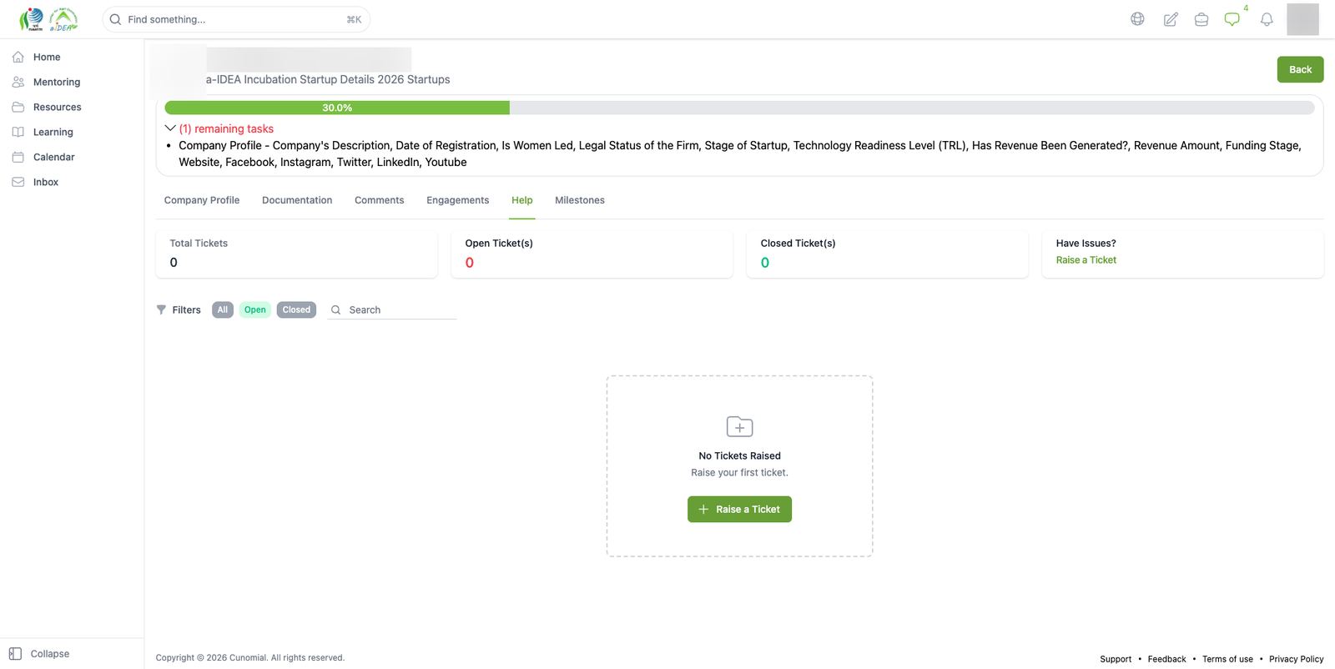Image resolution: width=1335 pixels, height=669 pixels.
Task: Click the user avatar in top right
Action: [x=1302, y=19]
